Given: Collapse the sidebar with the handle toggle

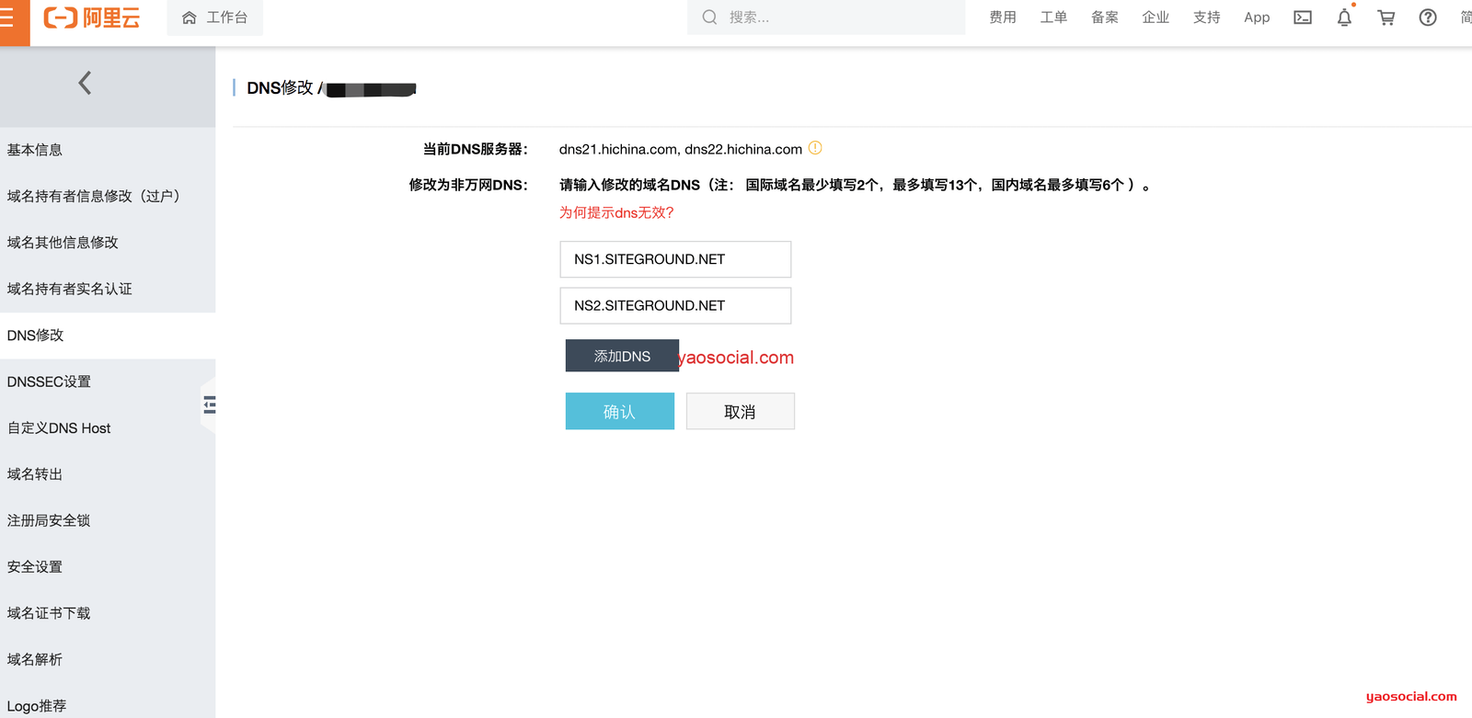Looking at the screenshot, I should [210, 405].
